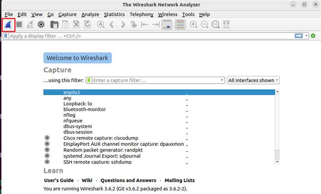The height and width of the screenshot is (194, 321).
Task: Open the View menu
Action: point(37,15)
